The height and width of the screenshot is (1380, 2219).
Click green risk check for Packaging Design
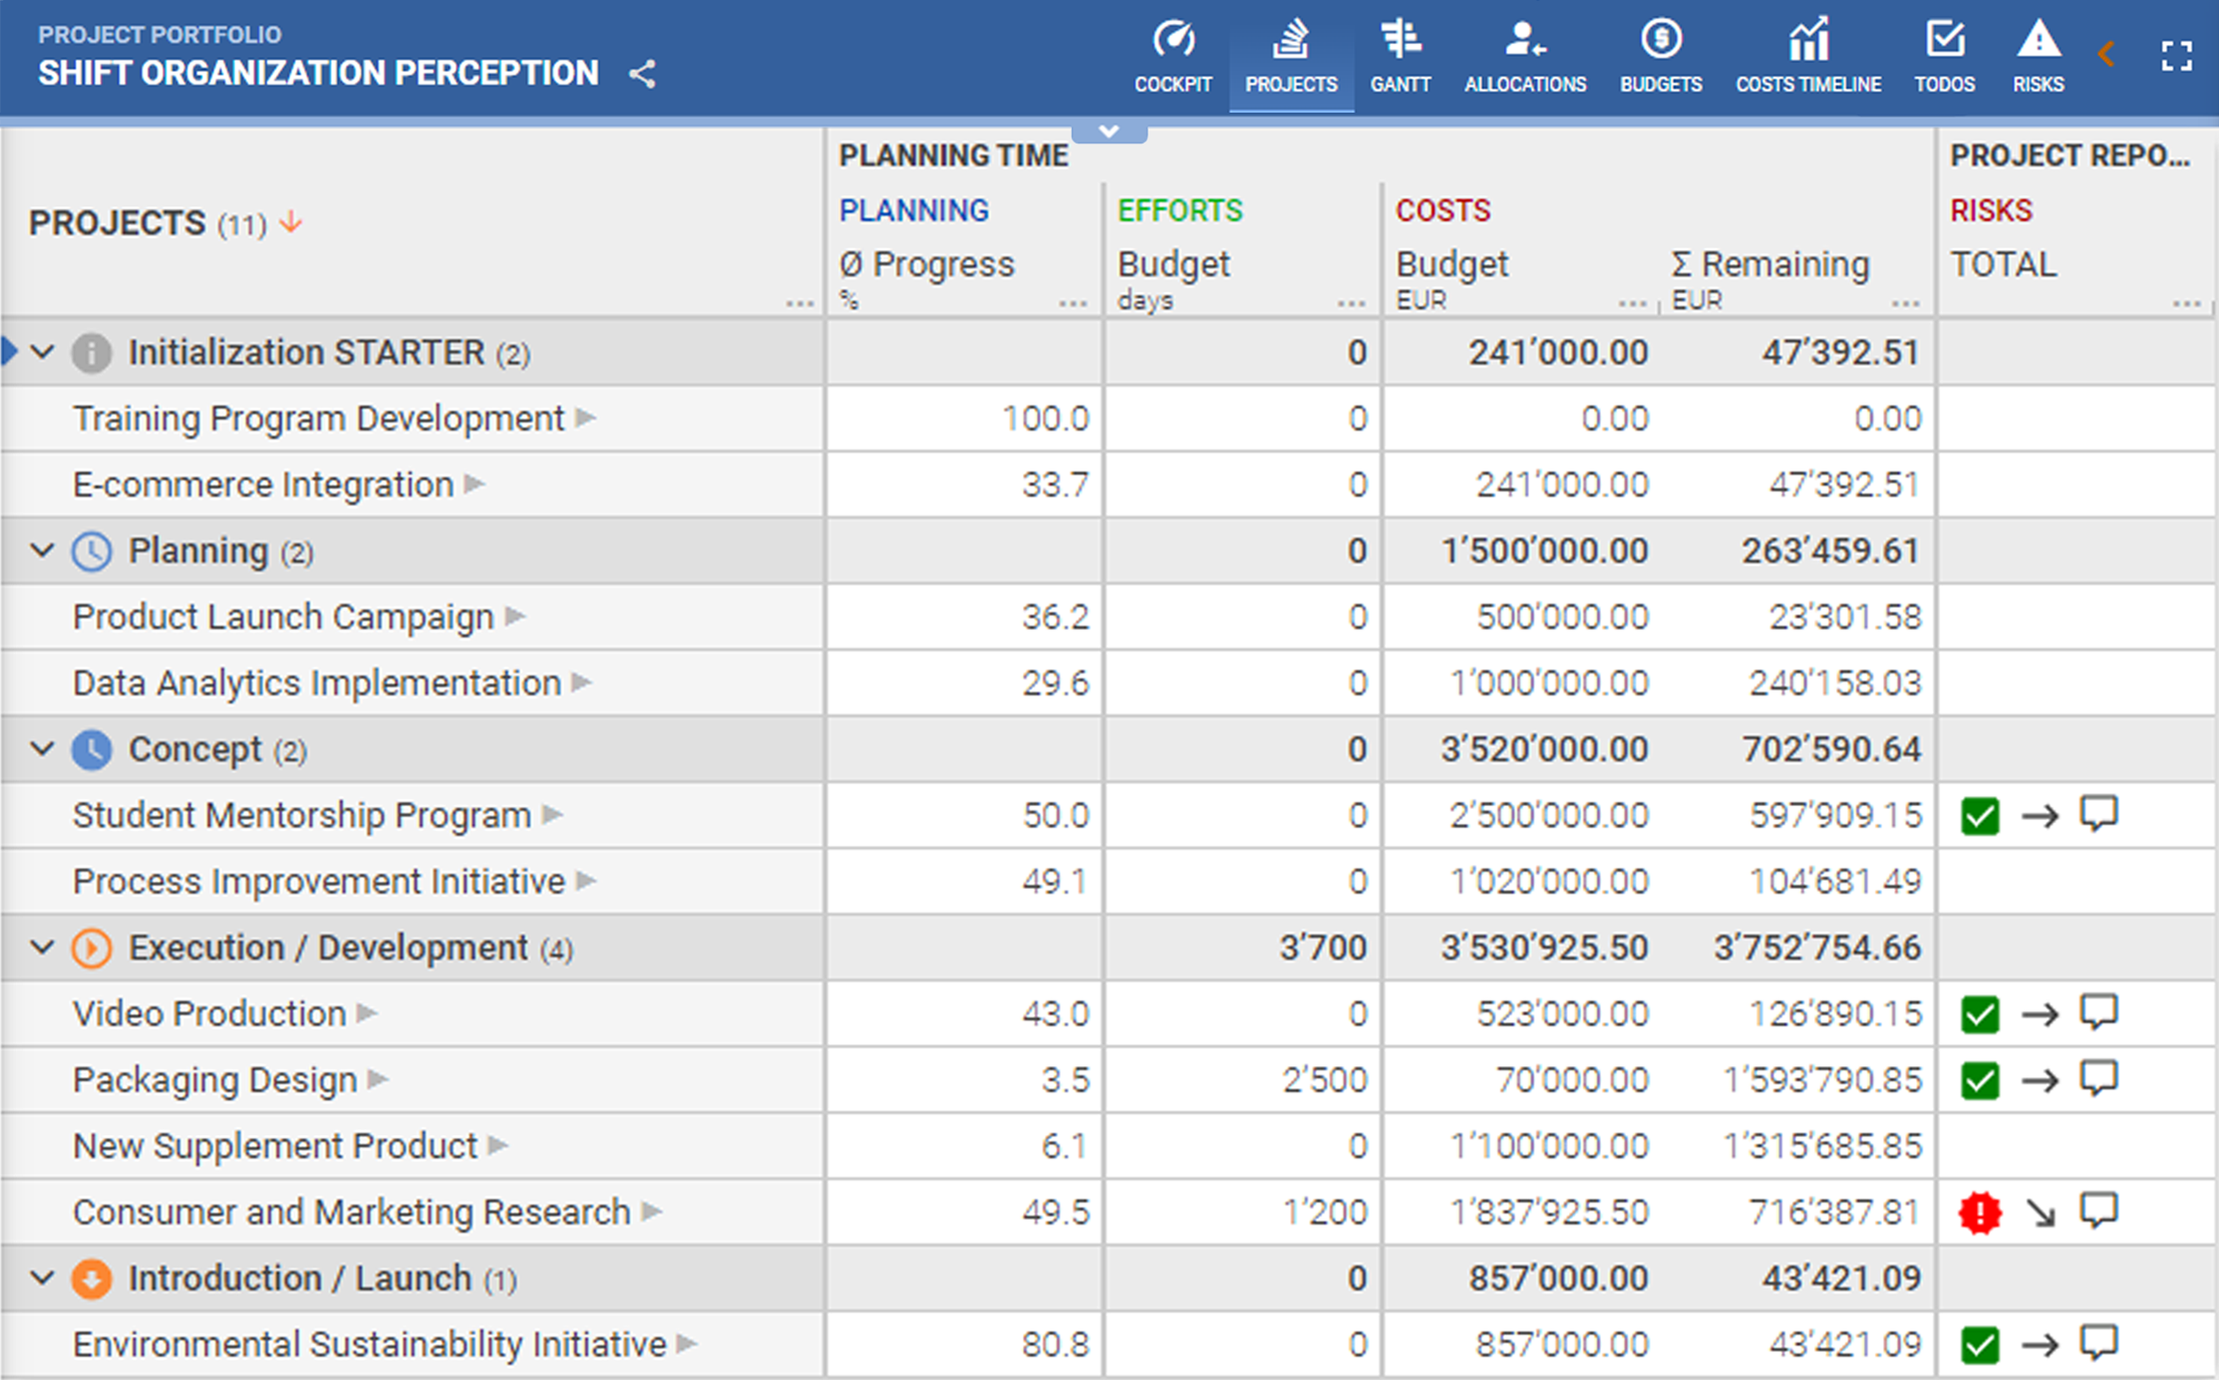[1980, 1080]
